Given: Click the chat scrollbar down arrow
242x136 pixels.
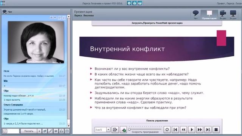Looking at the screenshot, I should (69, 126).
